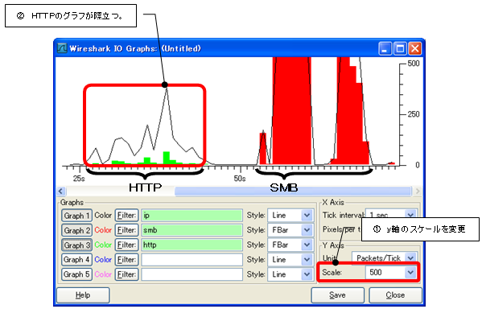The image size is (482, 309).
Task: Click the Save button
Action: coord(337,295)
